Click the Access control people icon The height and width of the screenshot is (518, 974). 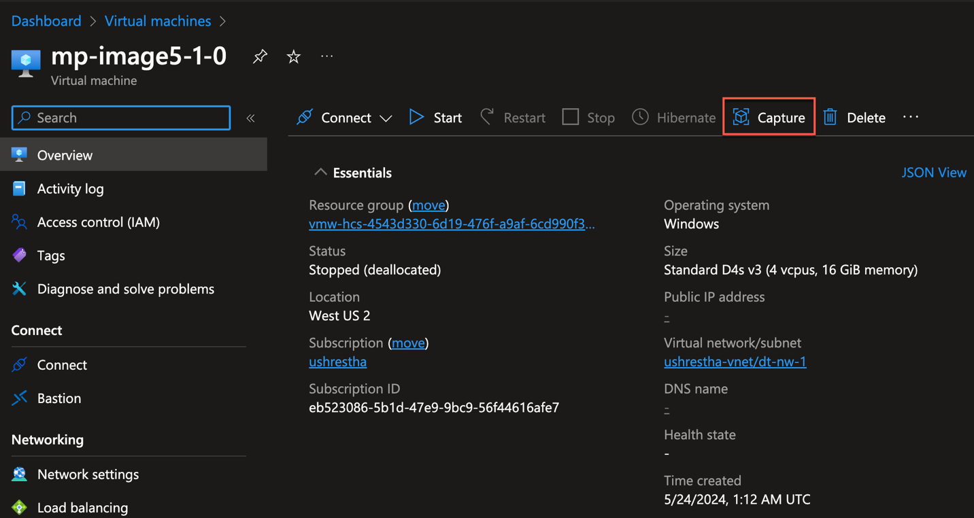click(19, 222)
